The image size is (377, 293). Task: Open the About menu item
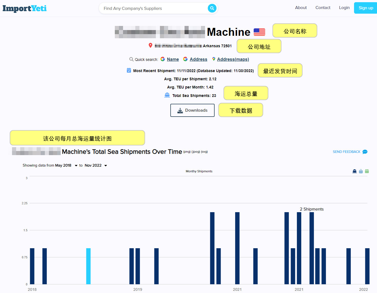point(301,8)
